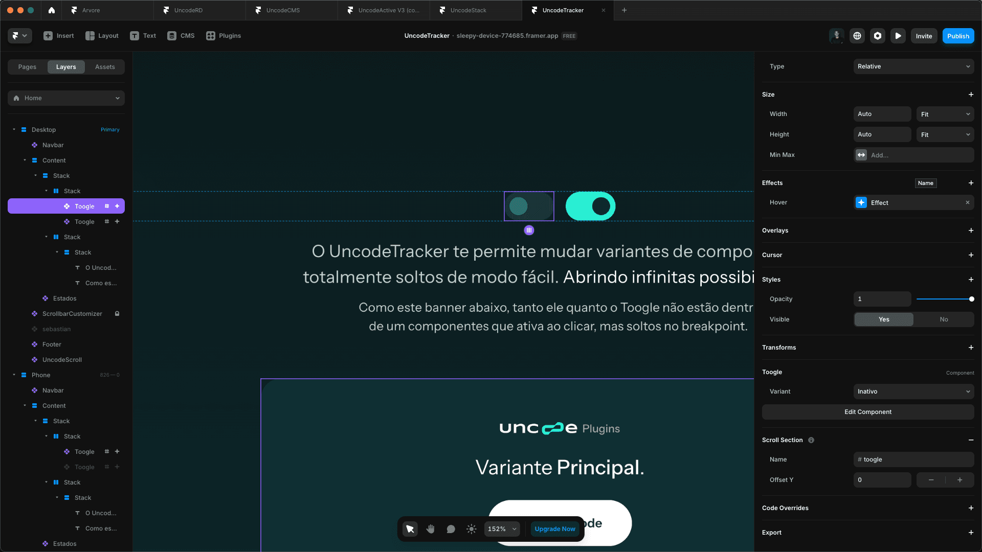Screen dimensions: 982x552
Task: Remove the Scroll Section with minus
Action: (x=971, y=440)
